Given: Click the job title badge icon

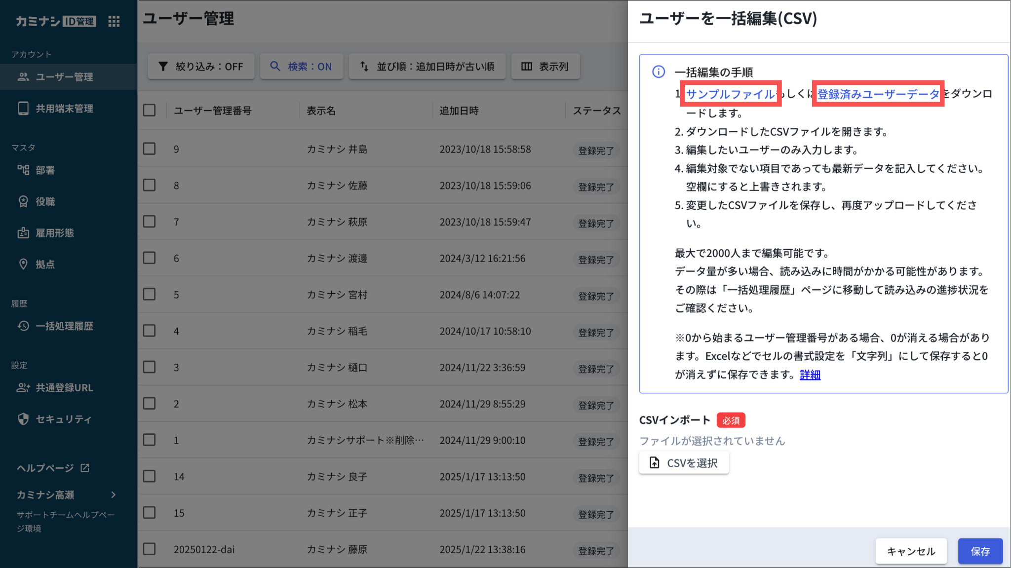Looking at the screenshot, I should click(23, 201).
